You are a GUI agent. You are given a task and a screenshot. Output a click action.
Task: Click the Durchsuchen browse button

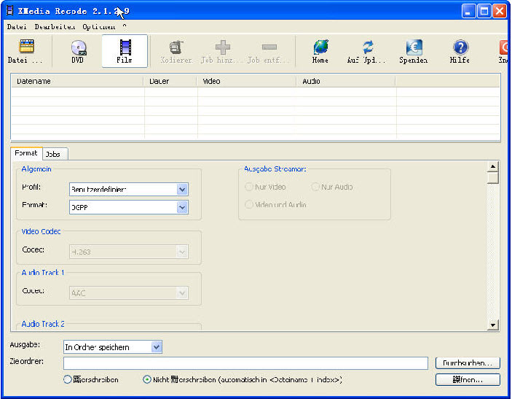468,363
